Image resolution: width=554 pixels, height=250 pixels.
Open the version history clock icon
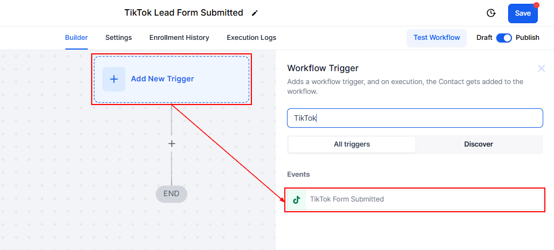[x=491, y=13]
